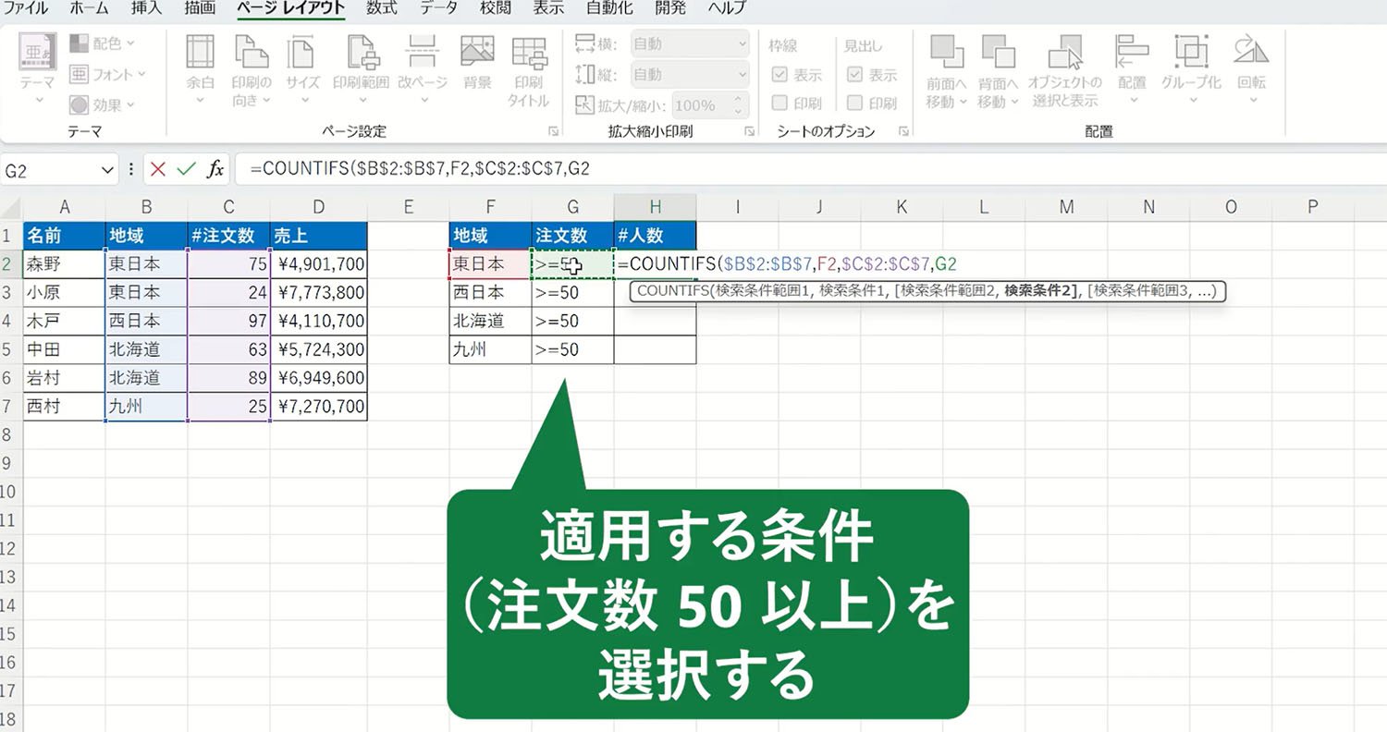
Task: Click 検索条件2 in the COUNTIFS tooltip
Action: coord(1041,292)
